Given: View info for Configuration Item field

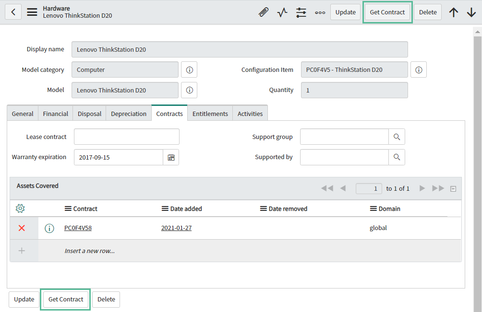Looking at the screenshot, I should (x=419, y=69).
